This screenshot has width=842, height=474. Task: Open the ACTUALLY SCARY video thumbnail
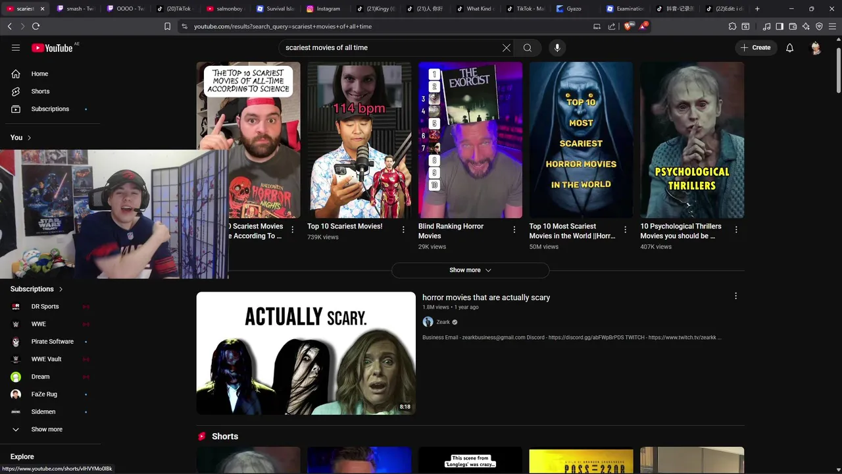[x=306, y=353]
